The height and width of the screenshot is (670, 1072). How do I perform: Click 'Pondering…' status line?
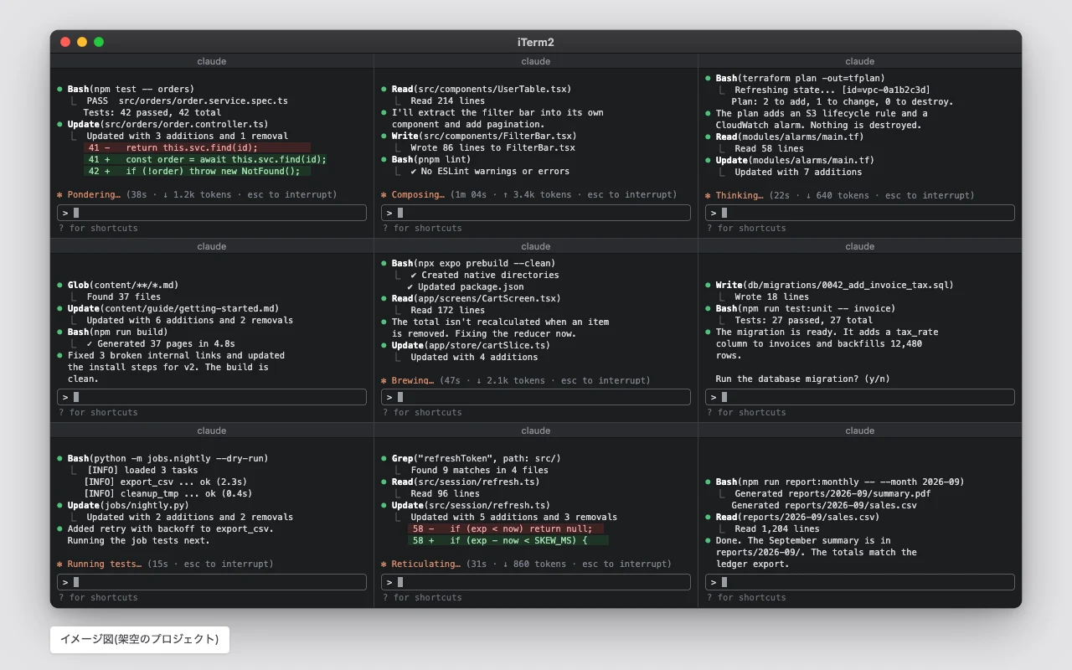pyautogui.click(x=197, y=194)
